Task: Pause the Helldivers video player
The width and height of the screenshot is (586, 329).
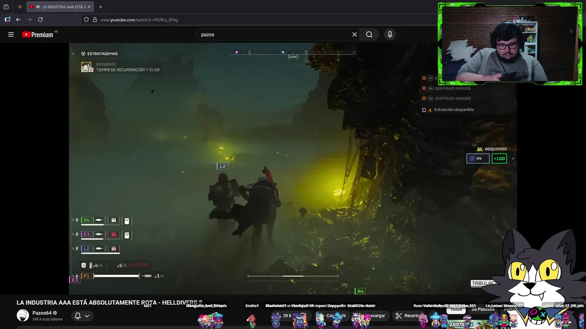Action: click(x=293, y=169)
